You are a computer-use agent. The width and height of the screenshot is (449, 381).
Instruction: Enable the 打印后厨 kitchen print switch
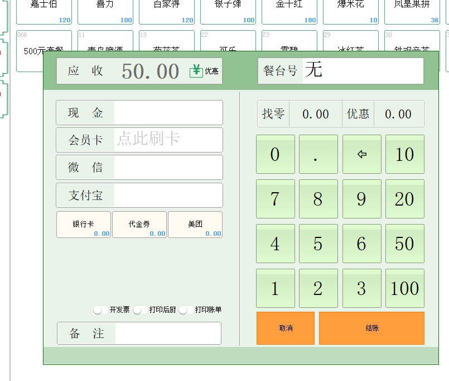point(141,309)
